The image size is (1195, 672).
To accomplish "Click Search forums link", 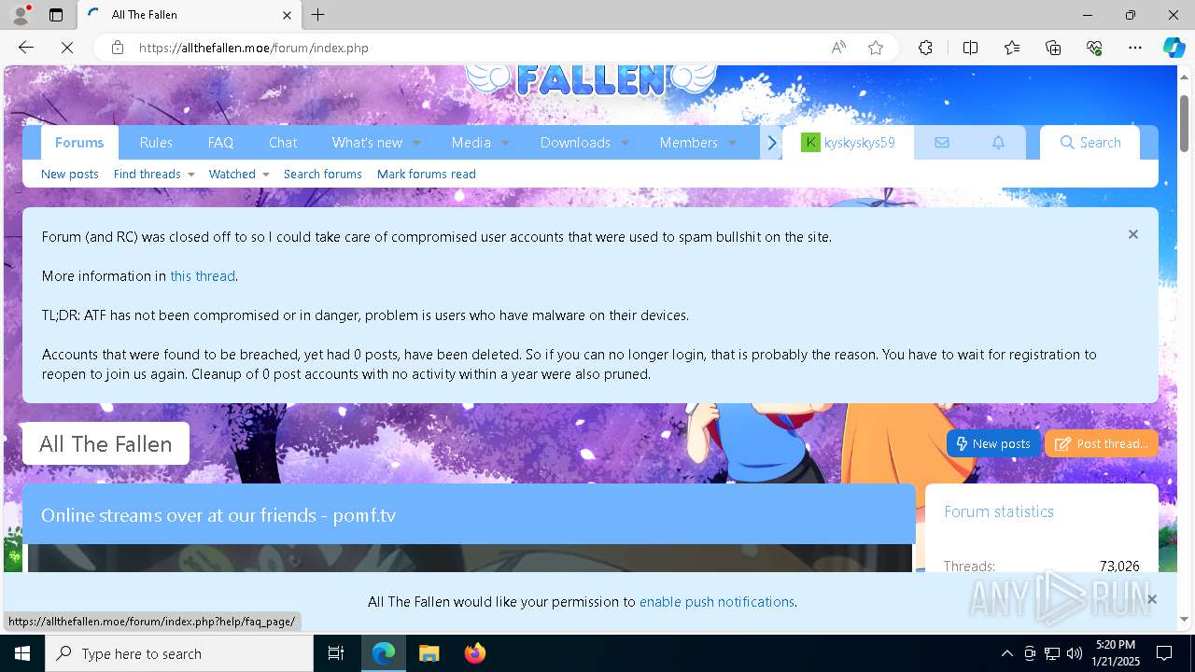I will click(x=322, y=174).
